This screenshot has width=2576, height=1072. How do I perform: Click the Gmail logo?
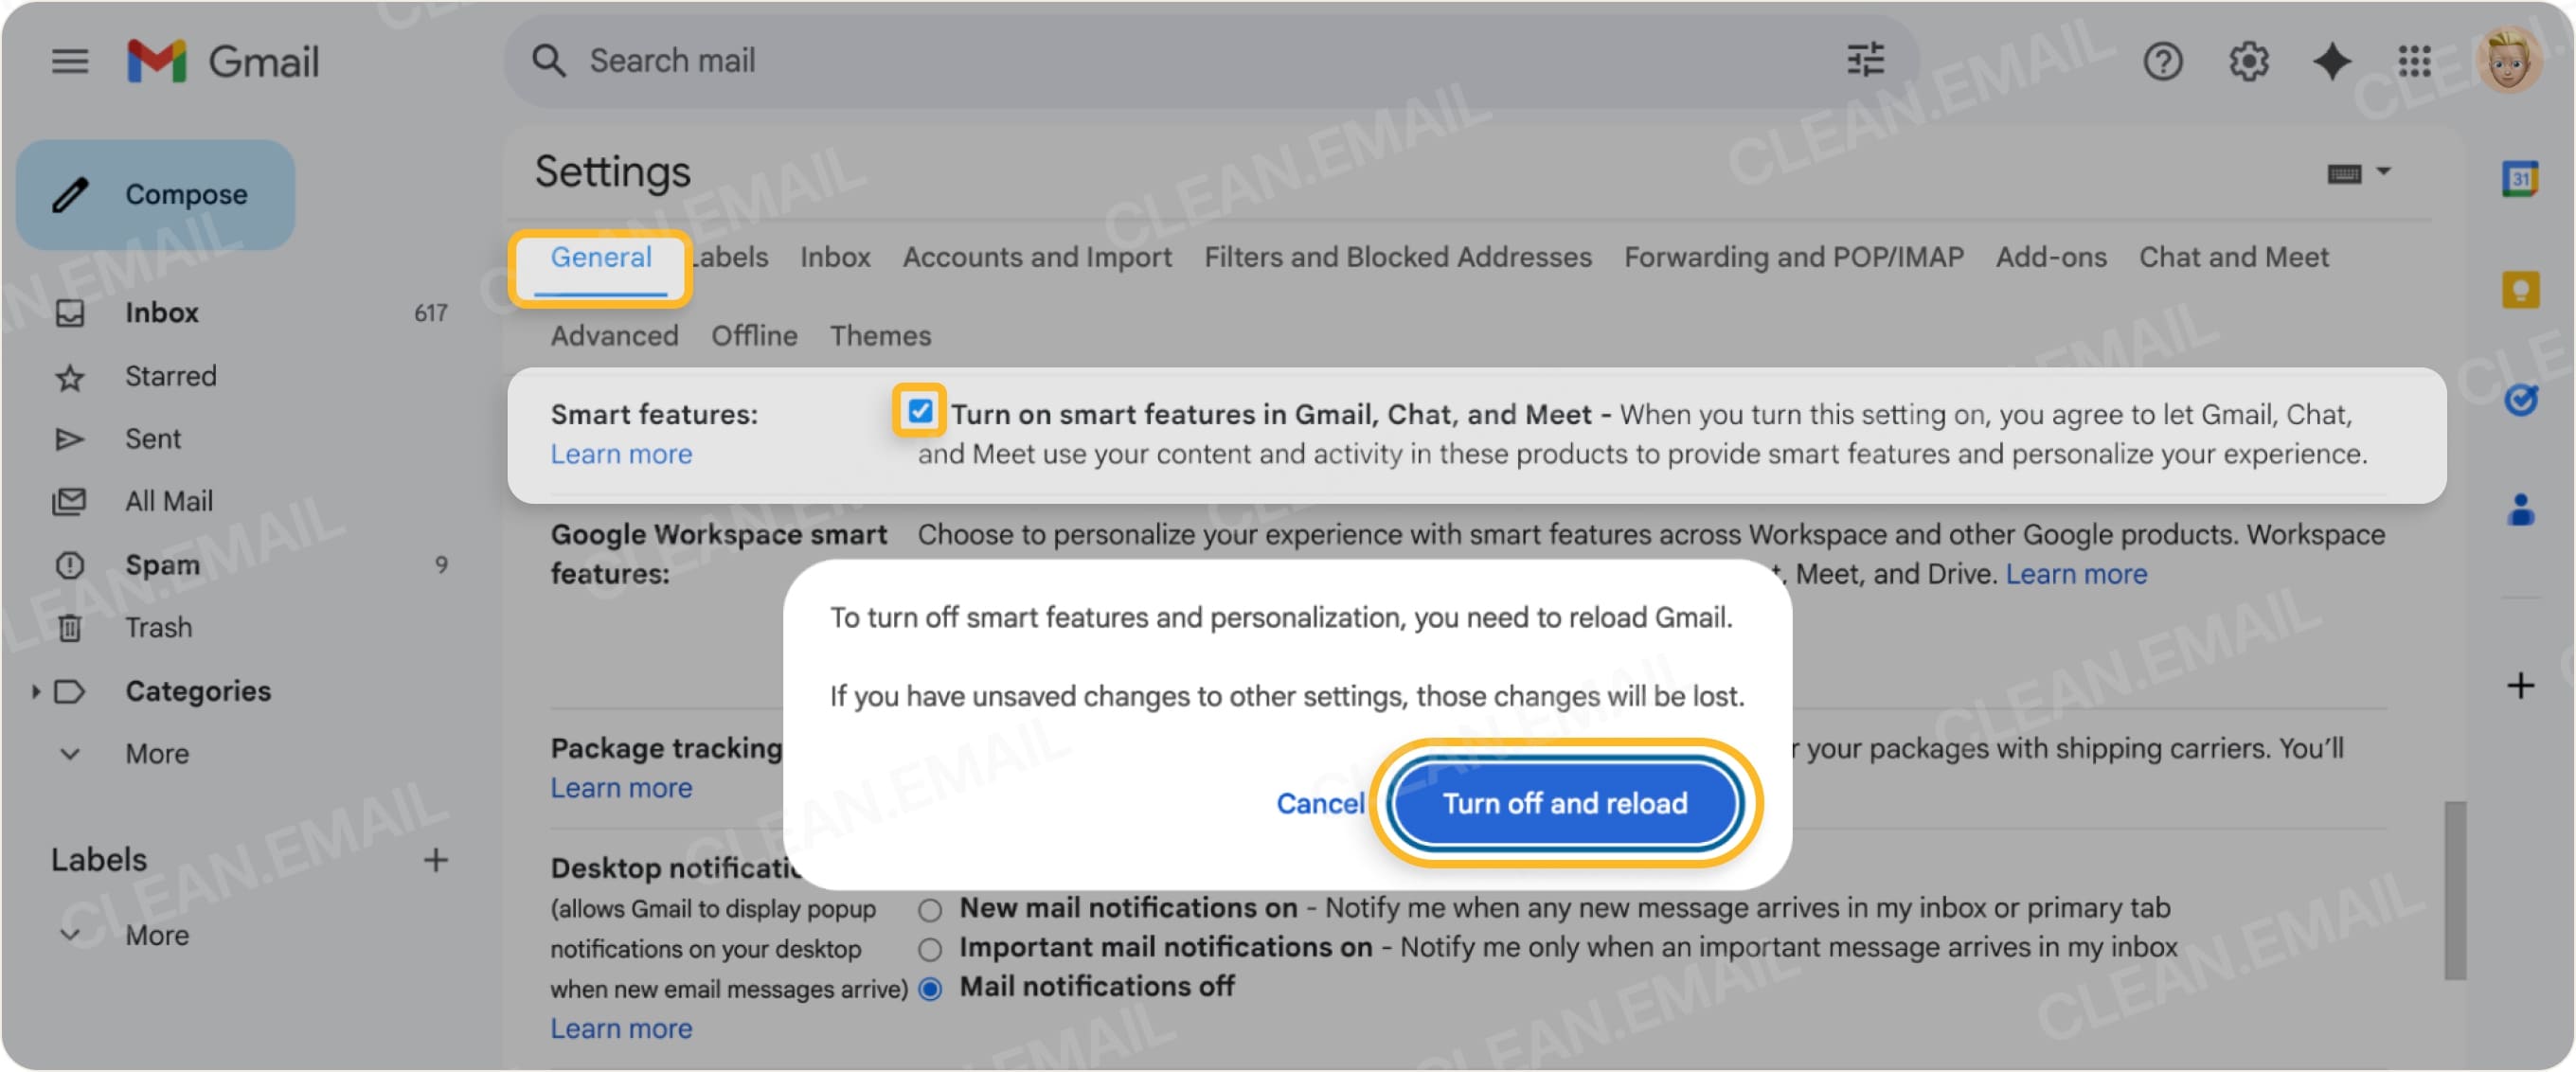coord(223,62)
